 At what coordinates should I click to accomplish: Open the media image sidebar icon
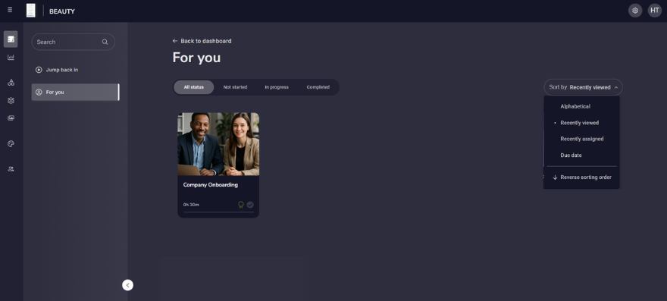click(x=11, y=118)
